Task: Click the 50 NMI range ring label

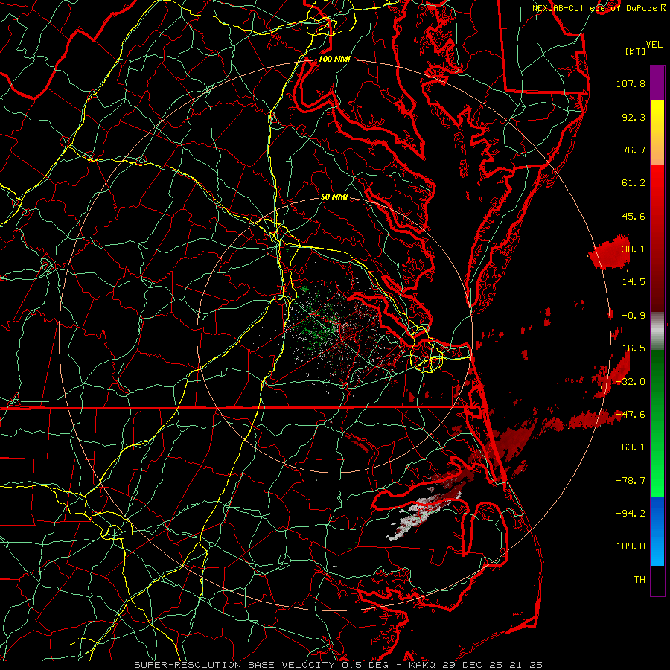Action: point(334,197)
